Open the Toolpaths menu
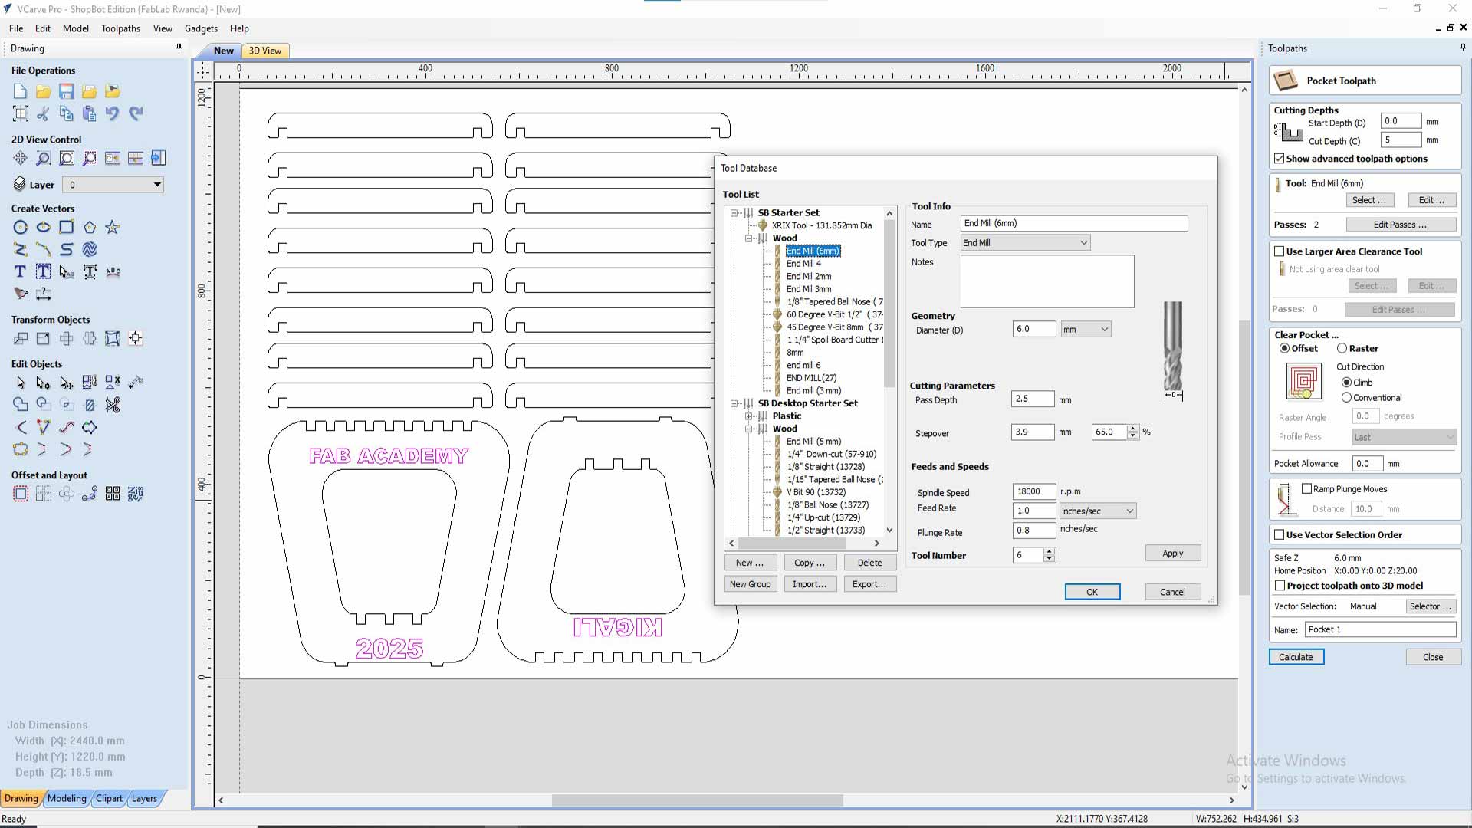 [120, 28]
